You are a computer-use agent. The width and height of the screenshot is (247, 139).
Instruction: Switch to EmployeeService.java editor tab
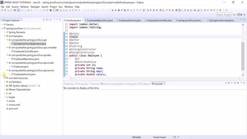point(130,20)
